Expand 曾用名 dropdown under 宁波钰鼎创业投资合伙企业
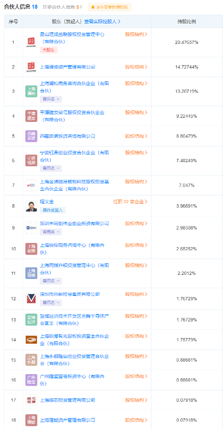This screenshot has height=430, width=223. (51, 168)
